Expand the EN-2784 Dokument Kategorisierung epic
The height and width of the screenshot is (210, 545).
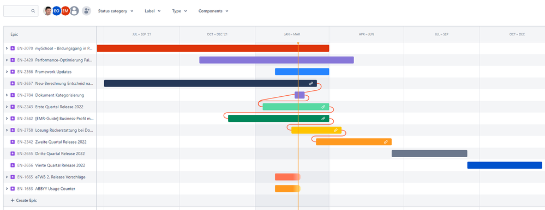7,95
